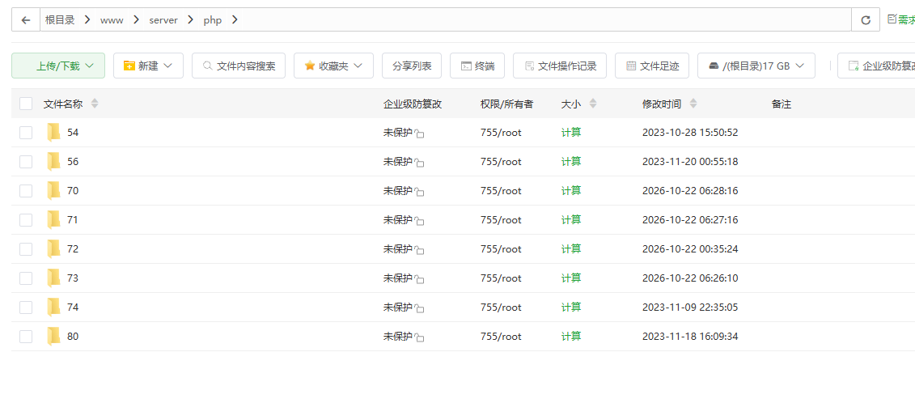
Task: Open the folder icon for 80
Action: pos(53,337)
